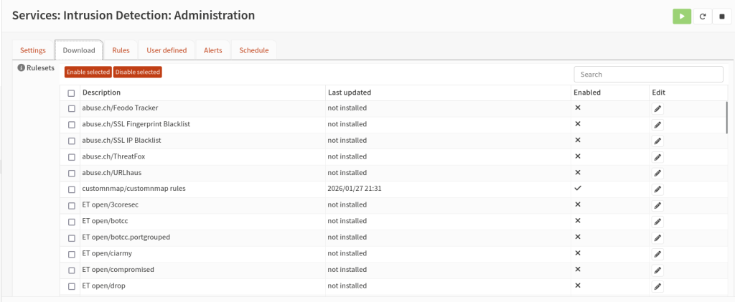Edit the customnmap rules ruleset
The image size is (735, 302).
coord(657,189)
